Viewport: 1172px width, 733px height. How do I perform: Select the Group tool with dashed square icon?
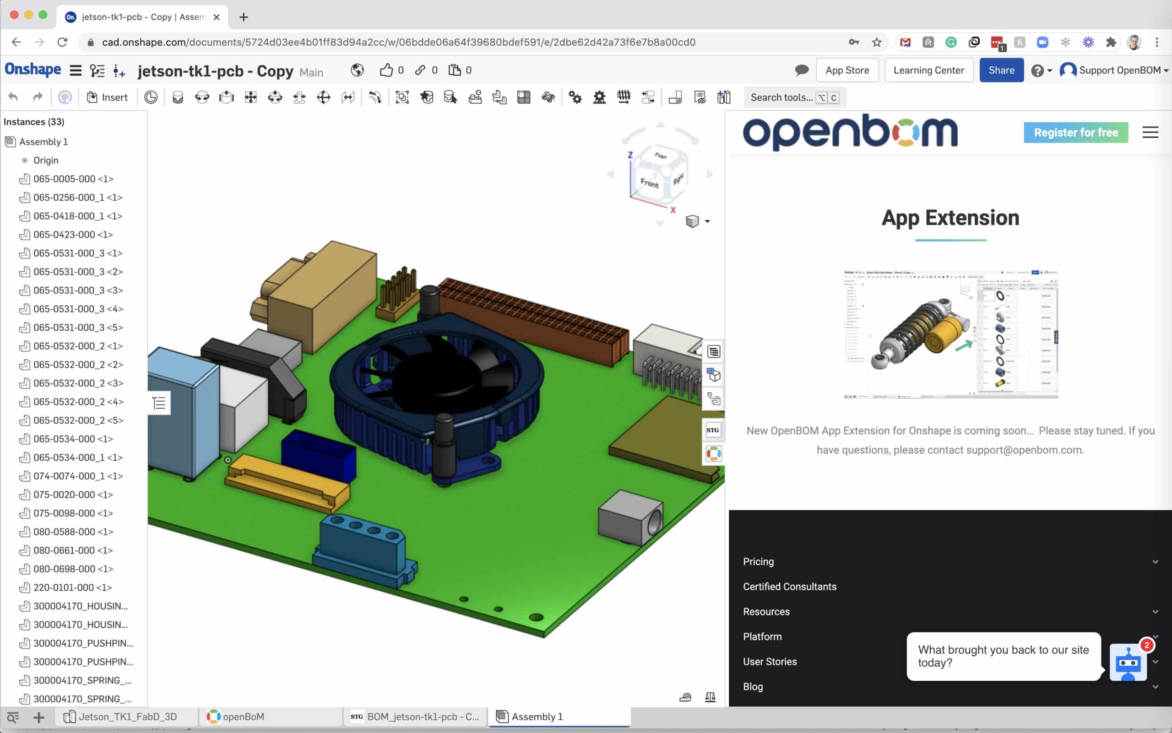coord(402,97)
